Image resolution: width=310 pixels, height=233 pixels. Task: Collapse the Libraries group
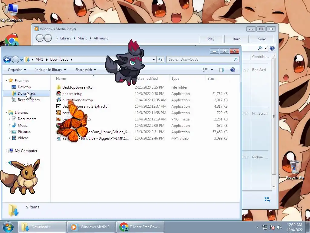(x=7, y=112)
